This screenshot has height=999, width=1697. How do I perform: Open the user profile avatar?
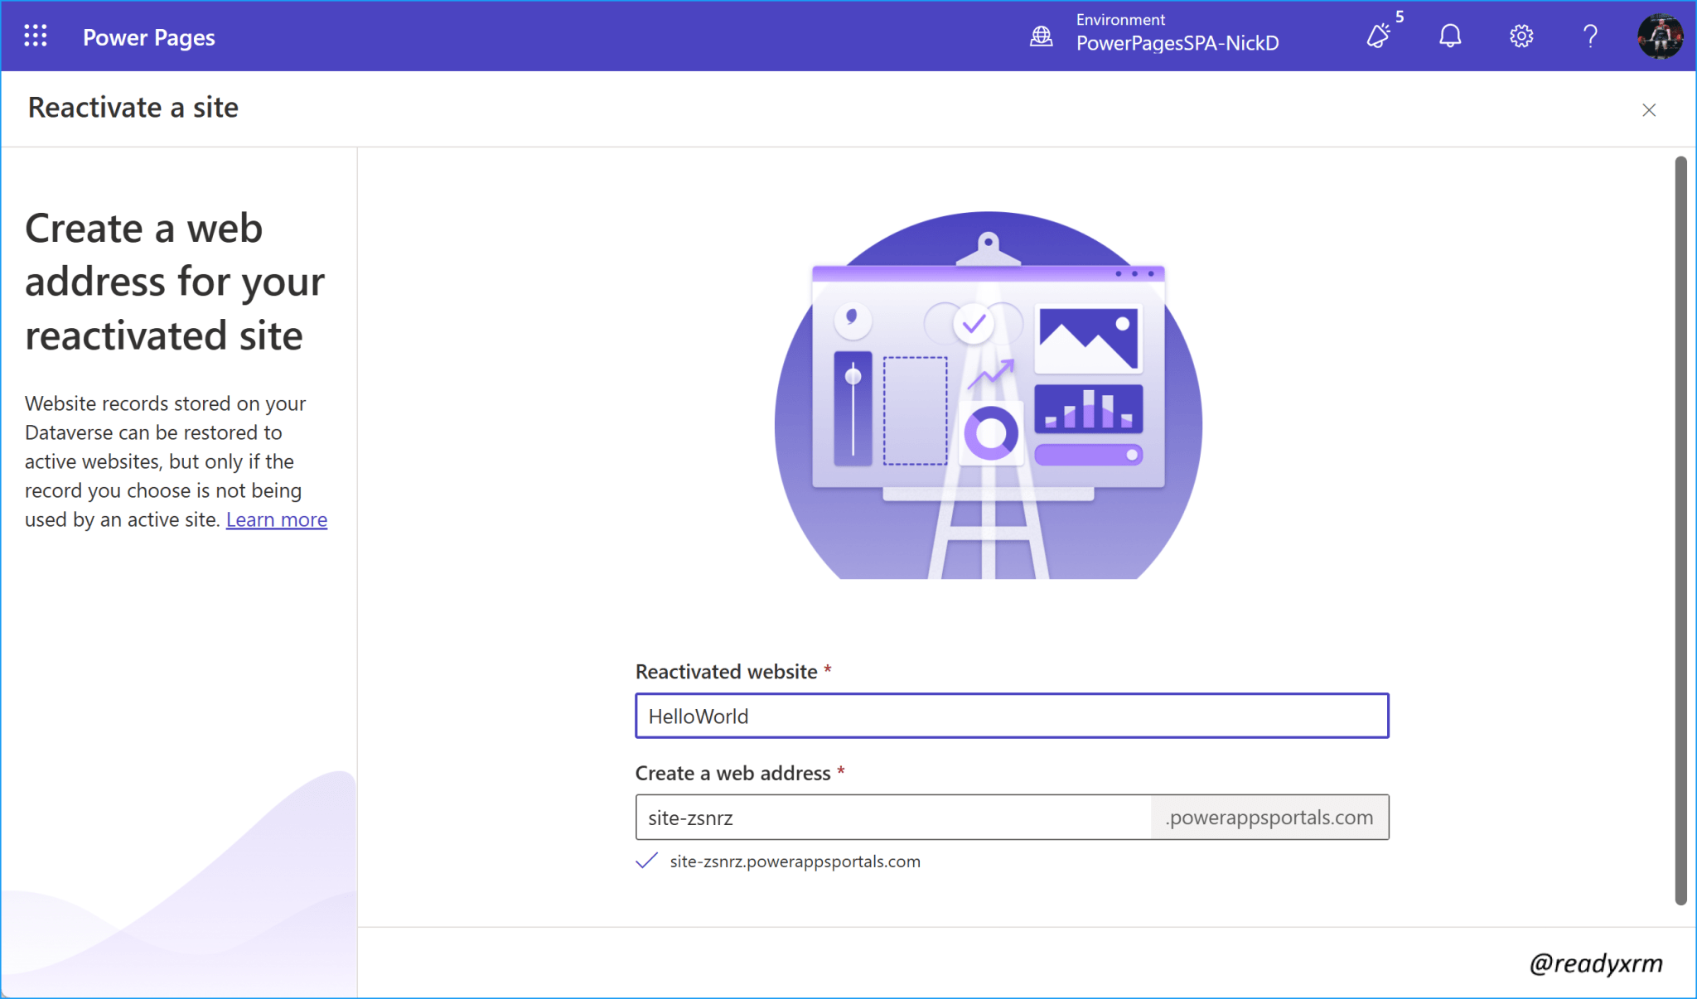pos(1661,36)
